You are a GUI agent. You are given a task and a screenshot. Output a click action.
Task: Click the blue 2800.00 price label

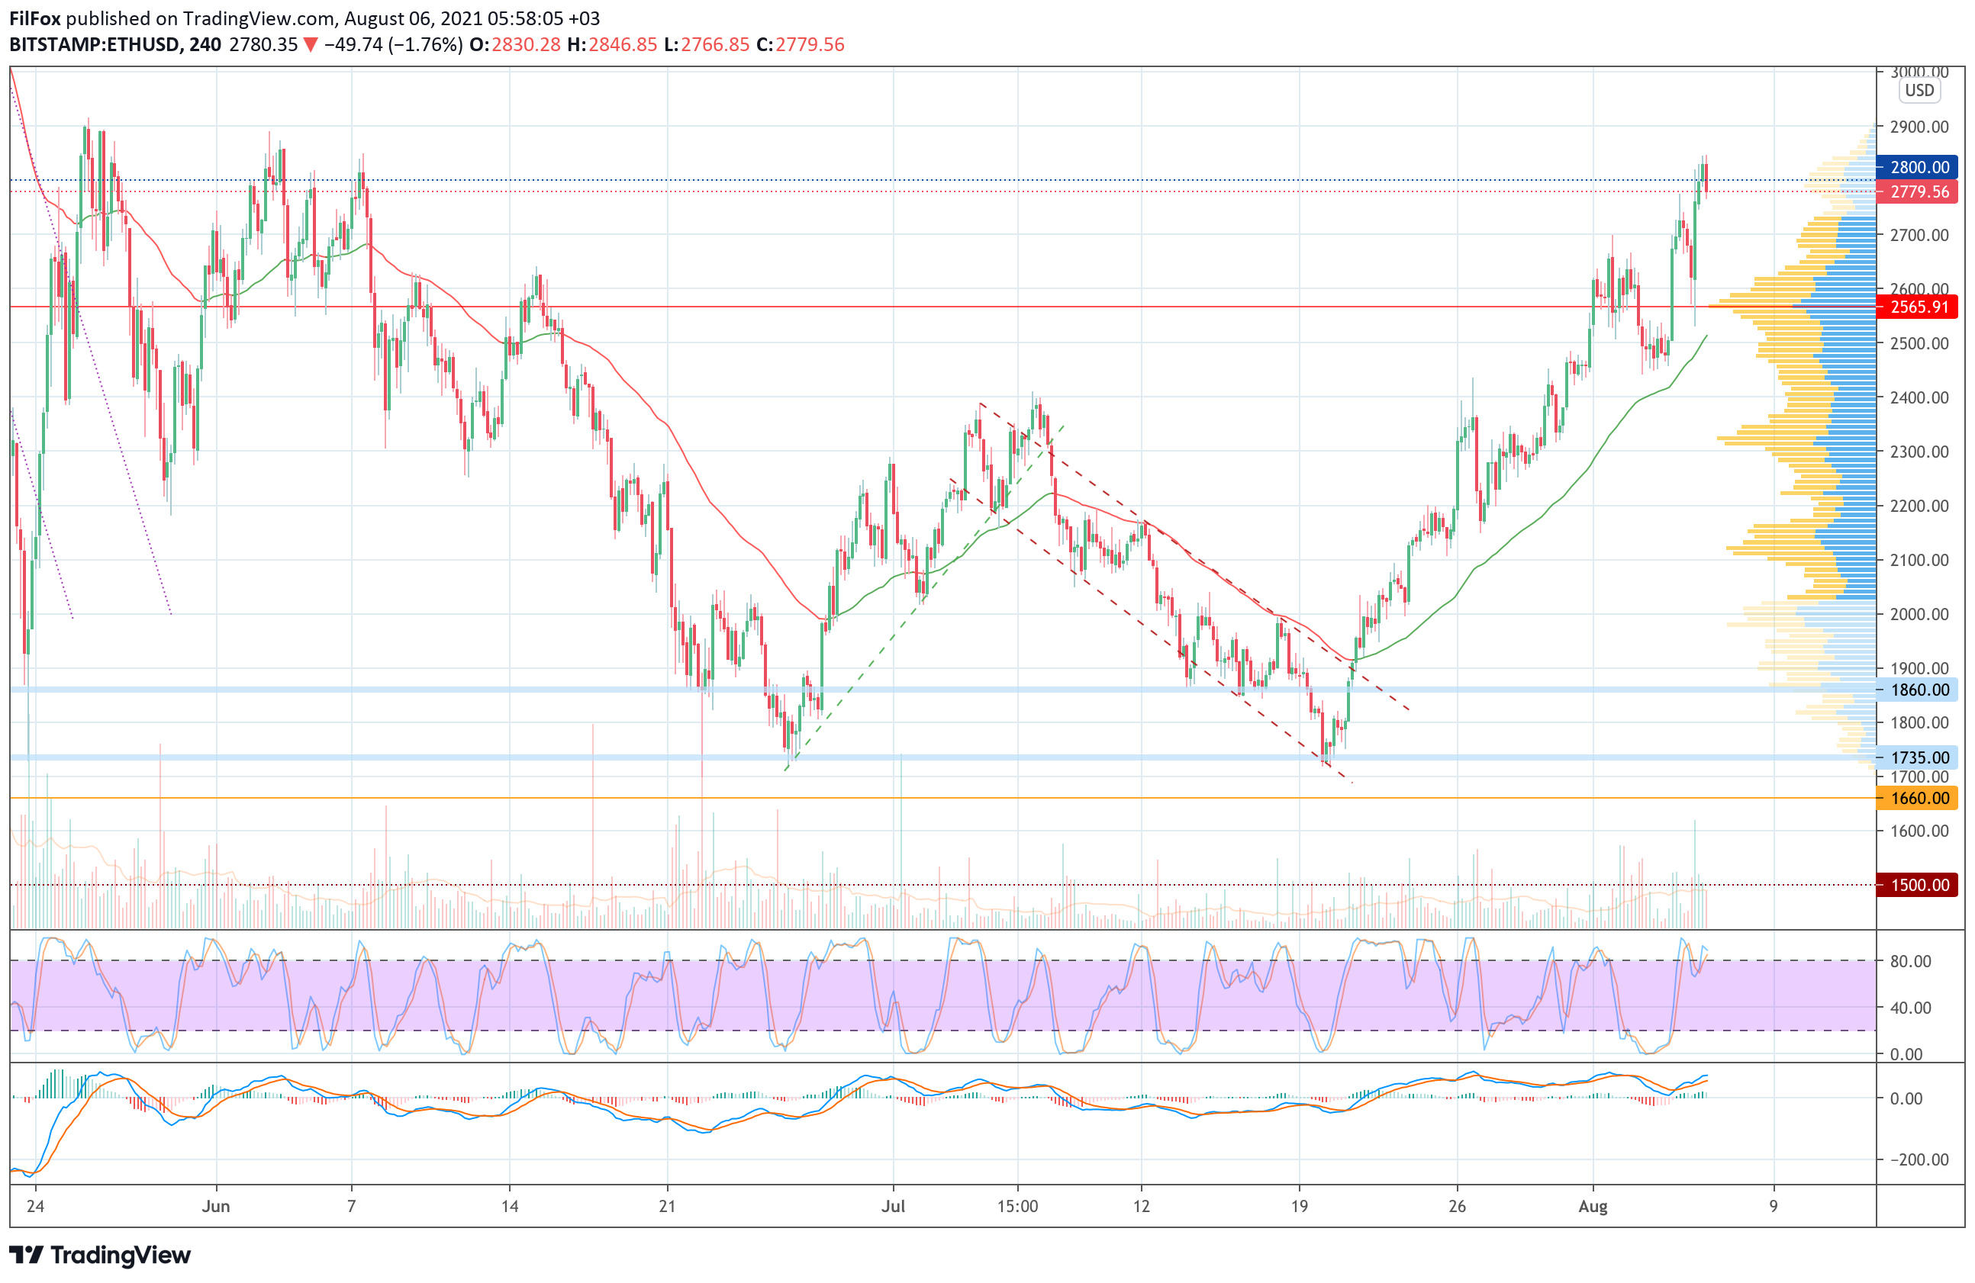[1918, 168]
